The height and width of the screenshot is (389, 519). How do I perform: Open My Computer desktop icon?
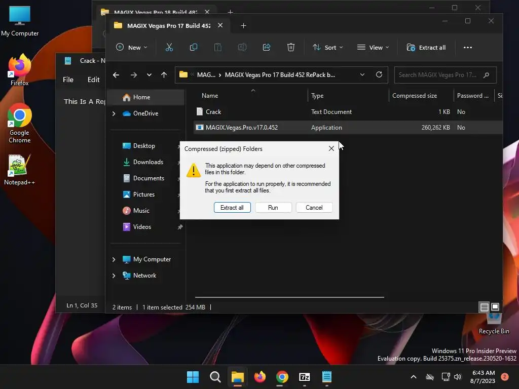(20, 21)
